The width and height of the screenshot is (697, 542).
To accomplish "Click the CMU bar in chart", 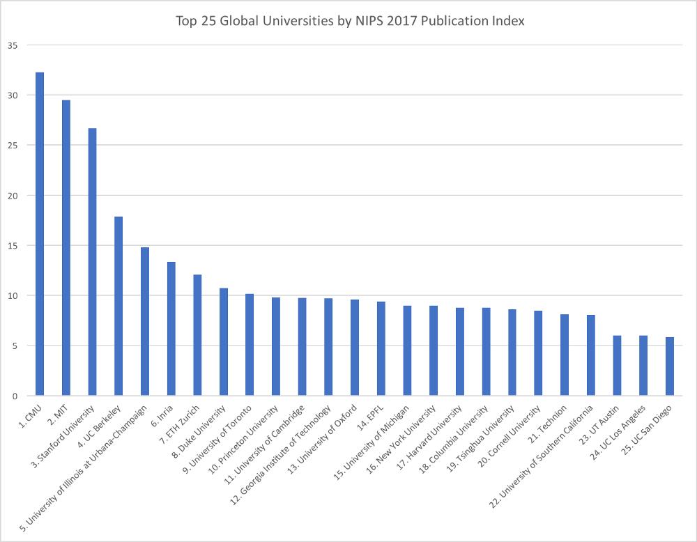I will coord(40,233).
